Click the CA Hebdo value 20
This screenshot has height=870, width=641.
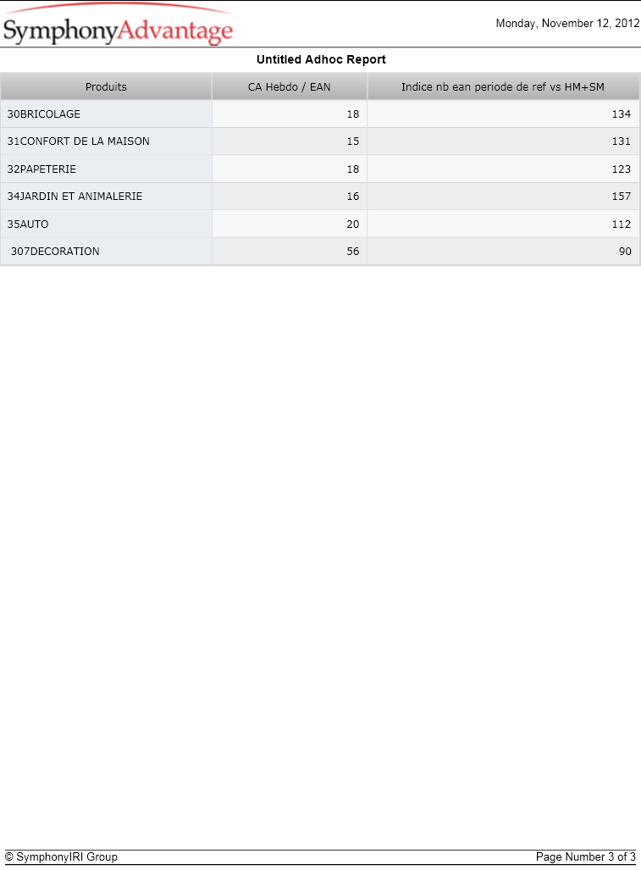[x=352, y=224]
